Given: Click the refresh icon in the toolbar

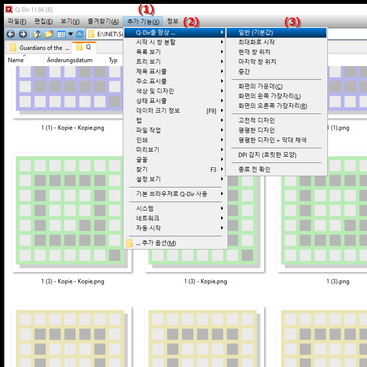Looking at the screenshot, I should point(80,34).
